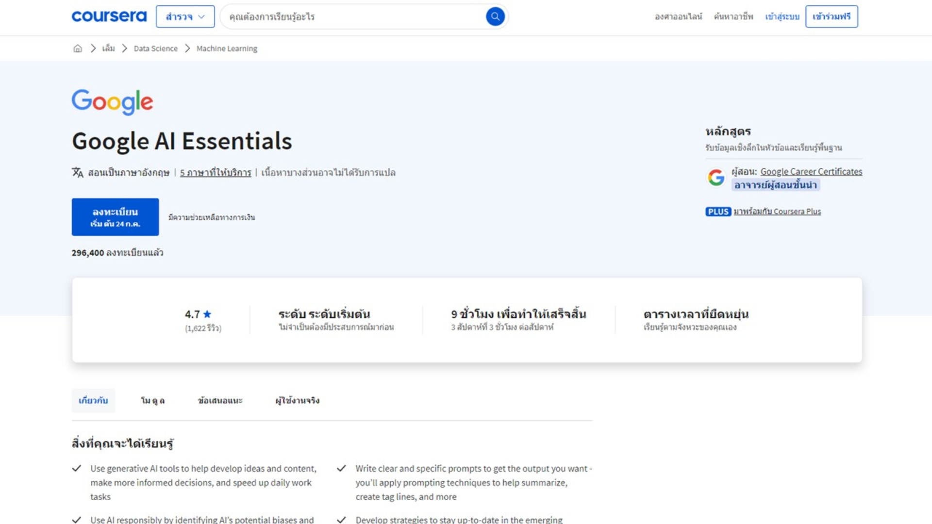932x524 pixels.
Task: Click checkmark beside 'Develop strategies to stay up-to-date'
Action: [341, 520]
